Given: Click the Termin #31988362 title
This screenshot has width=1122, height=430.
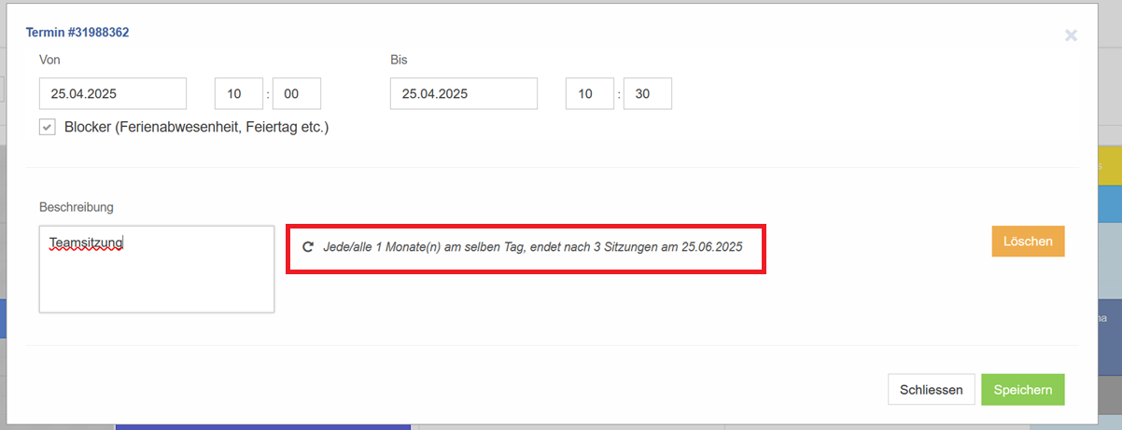Looking at the screenshot, I should 77,33.
